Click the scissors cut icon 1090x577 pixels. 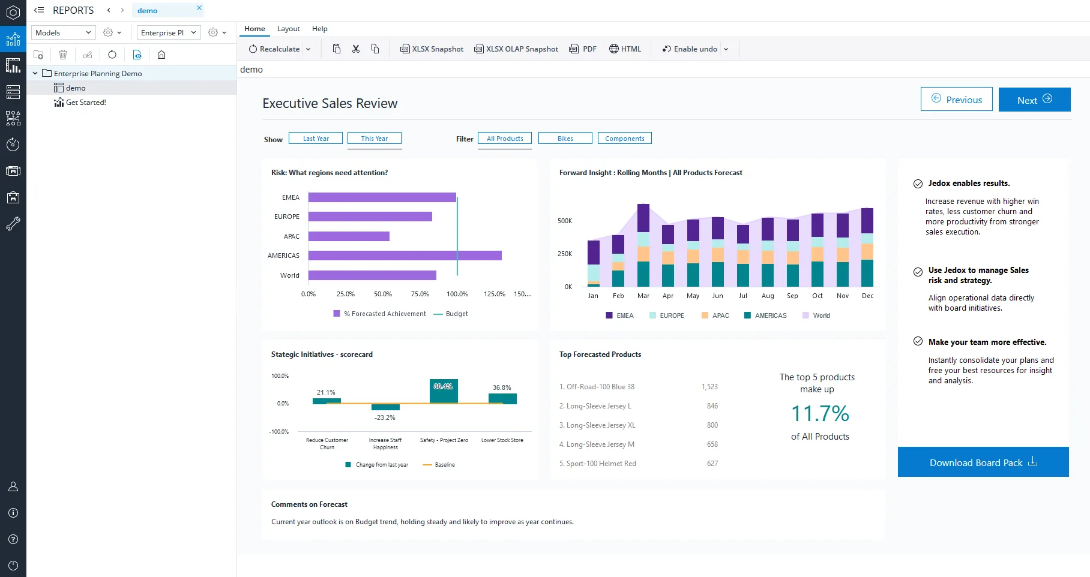tap(356, 49)
